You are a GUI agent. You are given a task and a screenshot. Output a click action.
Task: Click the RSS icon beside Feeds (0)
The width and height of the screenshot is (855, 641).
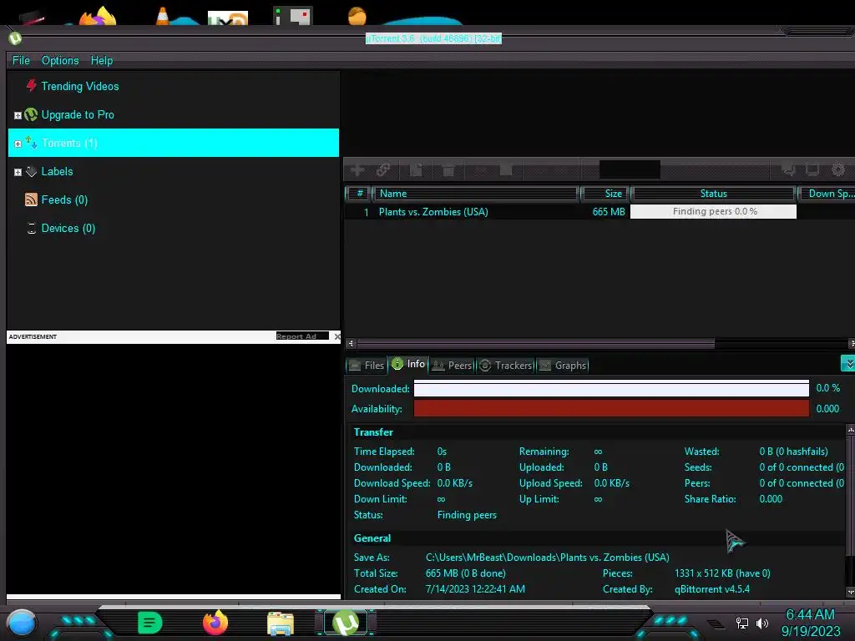point(31,199)
